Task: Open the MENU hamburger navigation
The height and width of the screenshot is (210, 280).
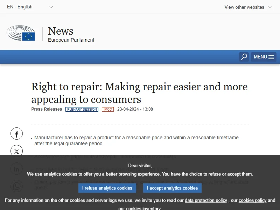Action: (264, 57)
